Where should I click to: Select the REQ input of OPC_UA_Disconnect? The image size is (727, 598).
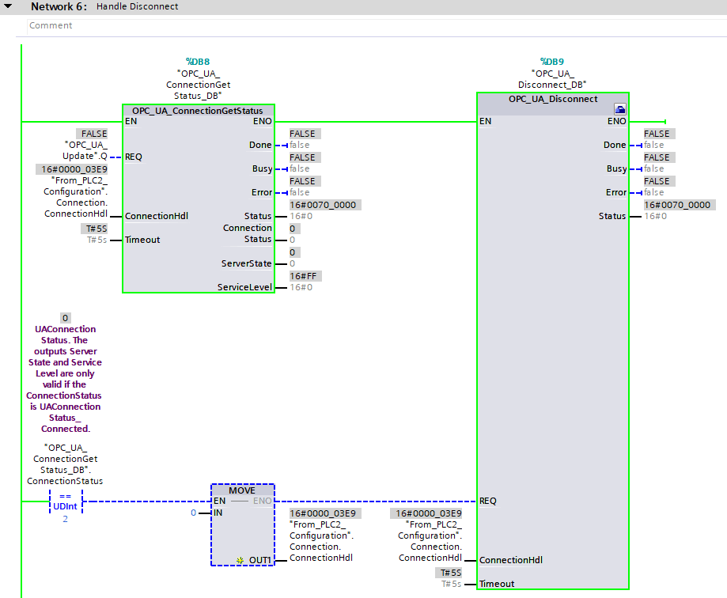(x=488, y=501)
